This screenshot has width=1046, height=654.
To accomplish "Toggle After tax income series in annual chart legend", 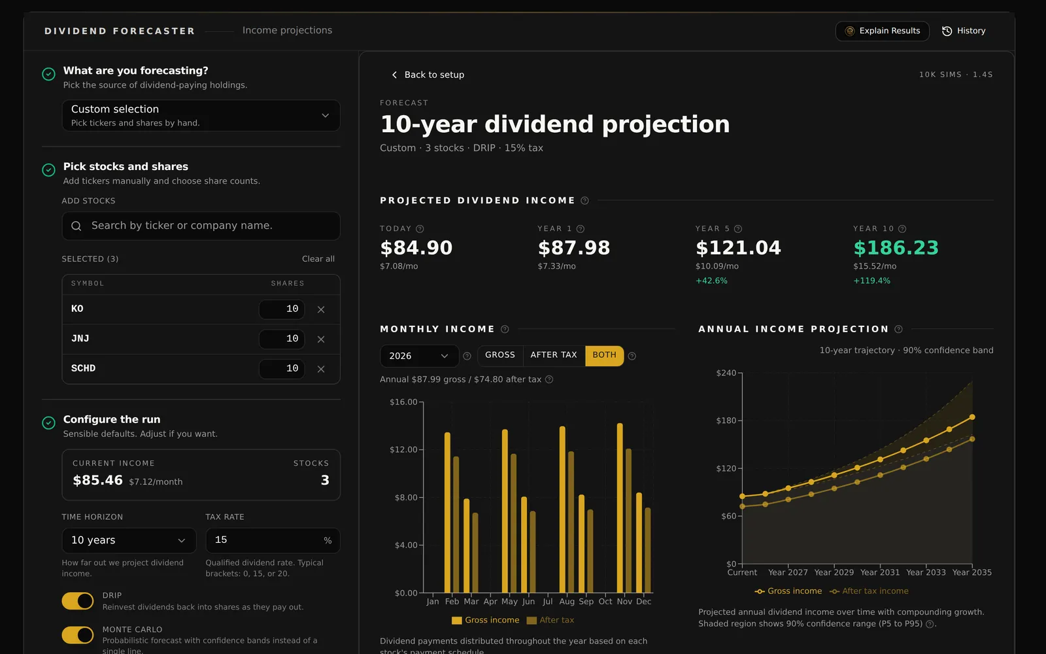I will (x=869, y=591).
